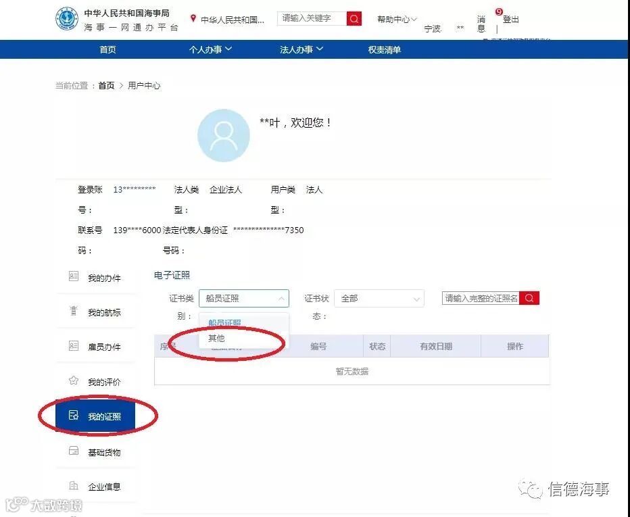This screenshot has width=630, height=517.
Task: Expand the 个人办事 menu
Action: click(210, 49)
